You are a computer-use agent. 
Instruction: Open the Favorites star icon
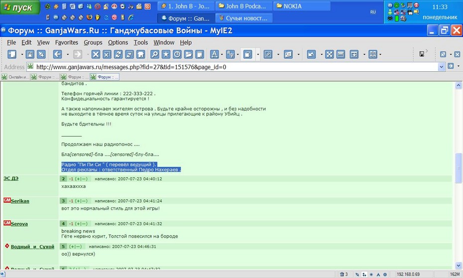[166, 54]
